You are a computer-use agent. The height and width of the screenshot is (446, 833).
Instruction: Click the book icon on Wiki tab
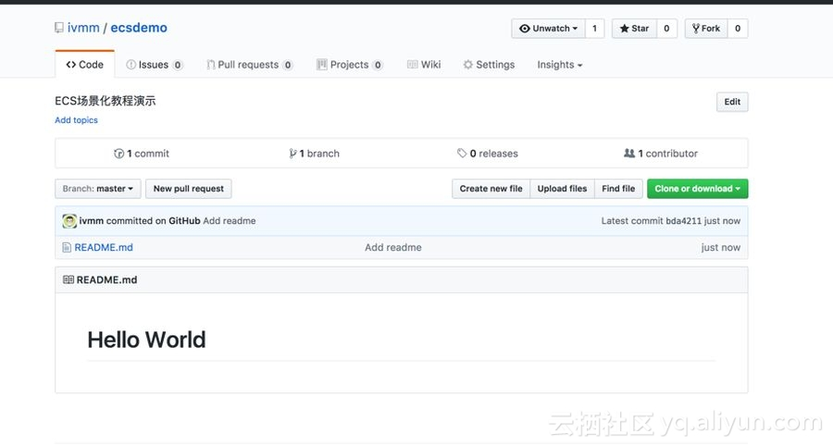[x=412, y=64]
